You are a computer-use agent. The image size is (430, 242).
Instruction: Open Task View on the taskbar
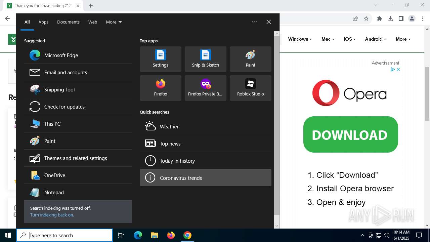pyautogui.click(x=121, y=235)
